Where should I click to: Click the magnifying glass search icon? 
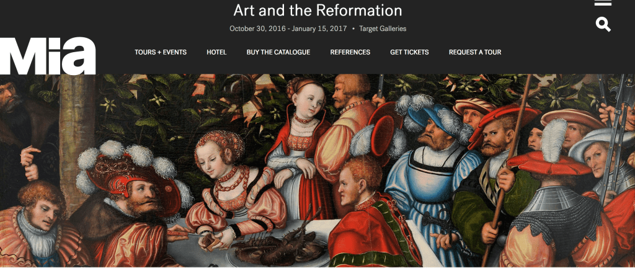[x=603, y=25]
